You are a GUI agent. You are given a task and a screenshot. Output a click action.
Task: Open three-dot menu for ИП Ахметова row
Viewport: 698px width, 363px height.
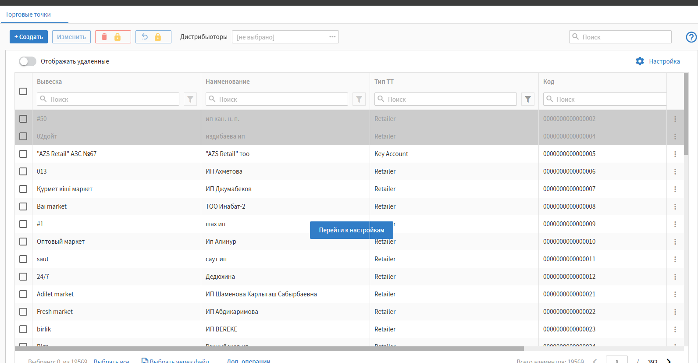click(x=675, y=171)
